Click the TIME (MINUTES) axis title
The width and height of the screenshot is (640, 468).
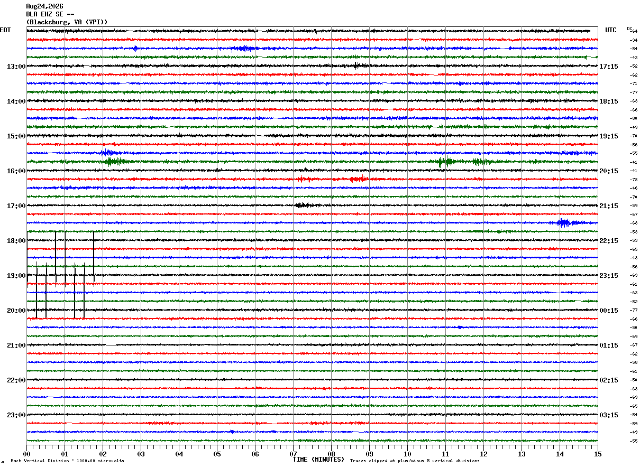pyautogui.click(x=319, y=460)
